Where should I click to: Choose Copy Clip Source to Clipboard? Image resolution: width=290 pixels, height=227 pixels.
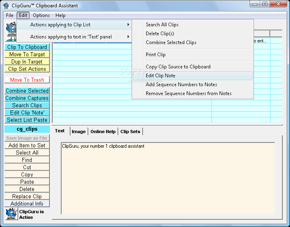[192, 67]
